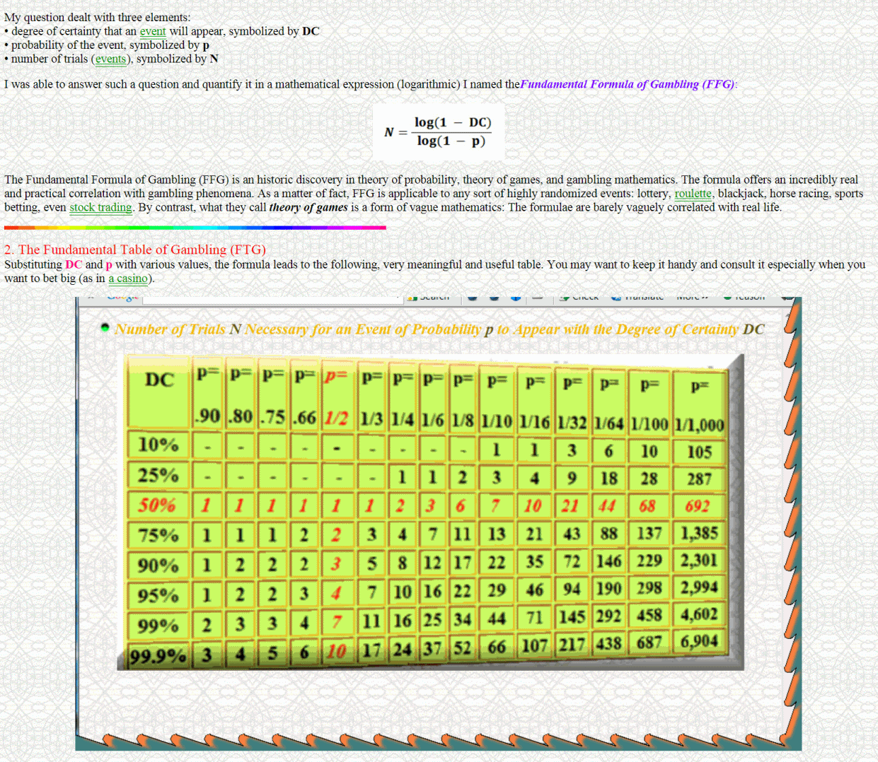
Task: Click the 'p= .90' column header
Action: (x=207, y=393)
